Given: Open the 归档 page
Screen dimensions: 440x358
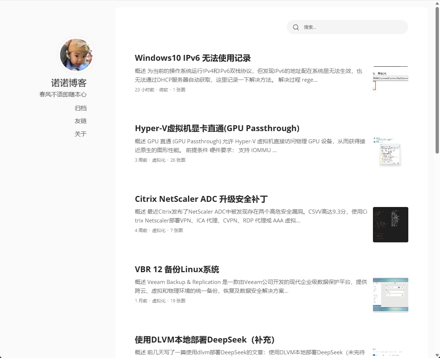Looking at the screenshot, I should point(81,108).
